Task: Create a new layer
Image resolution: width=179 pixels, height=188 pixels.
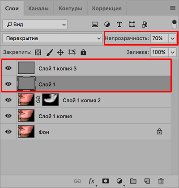Action: coord(147,181)
